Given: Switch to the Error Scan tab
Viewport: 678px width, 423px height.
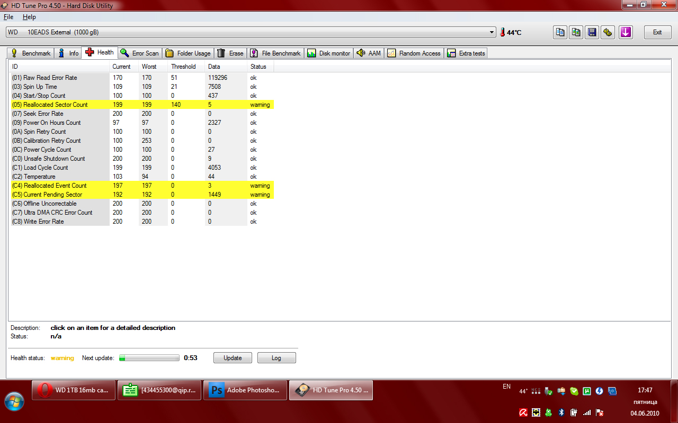Looking at the screenshot, I should (140, 53).
